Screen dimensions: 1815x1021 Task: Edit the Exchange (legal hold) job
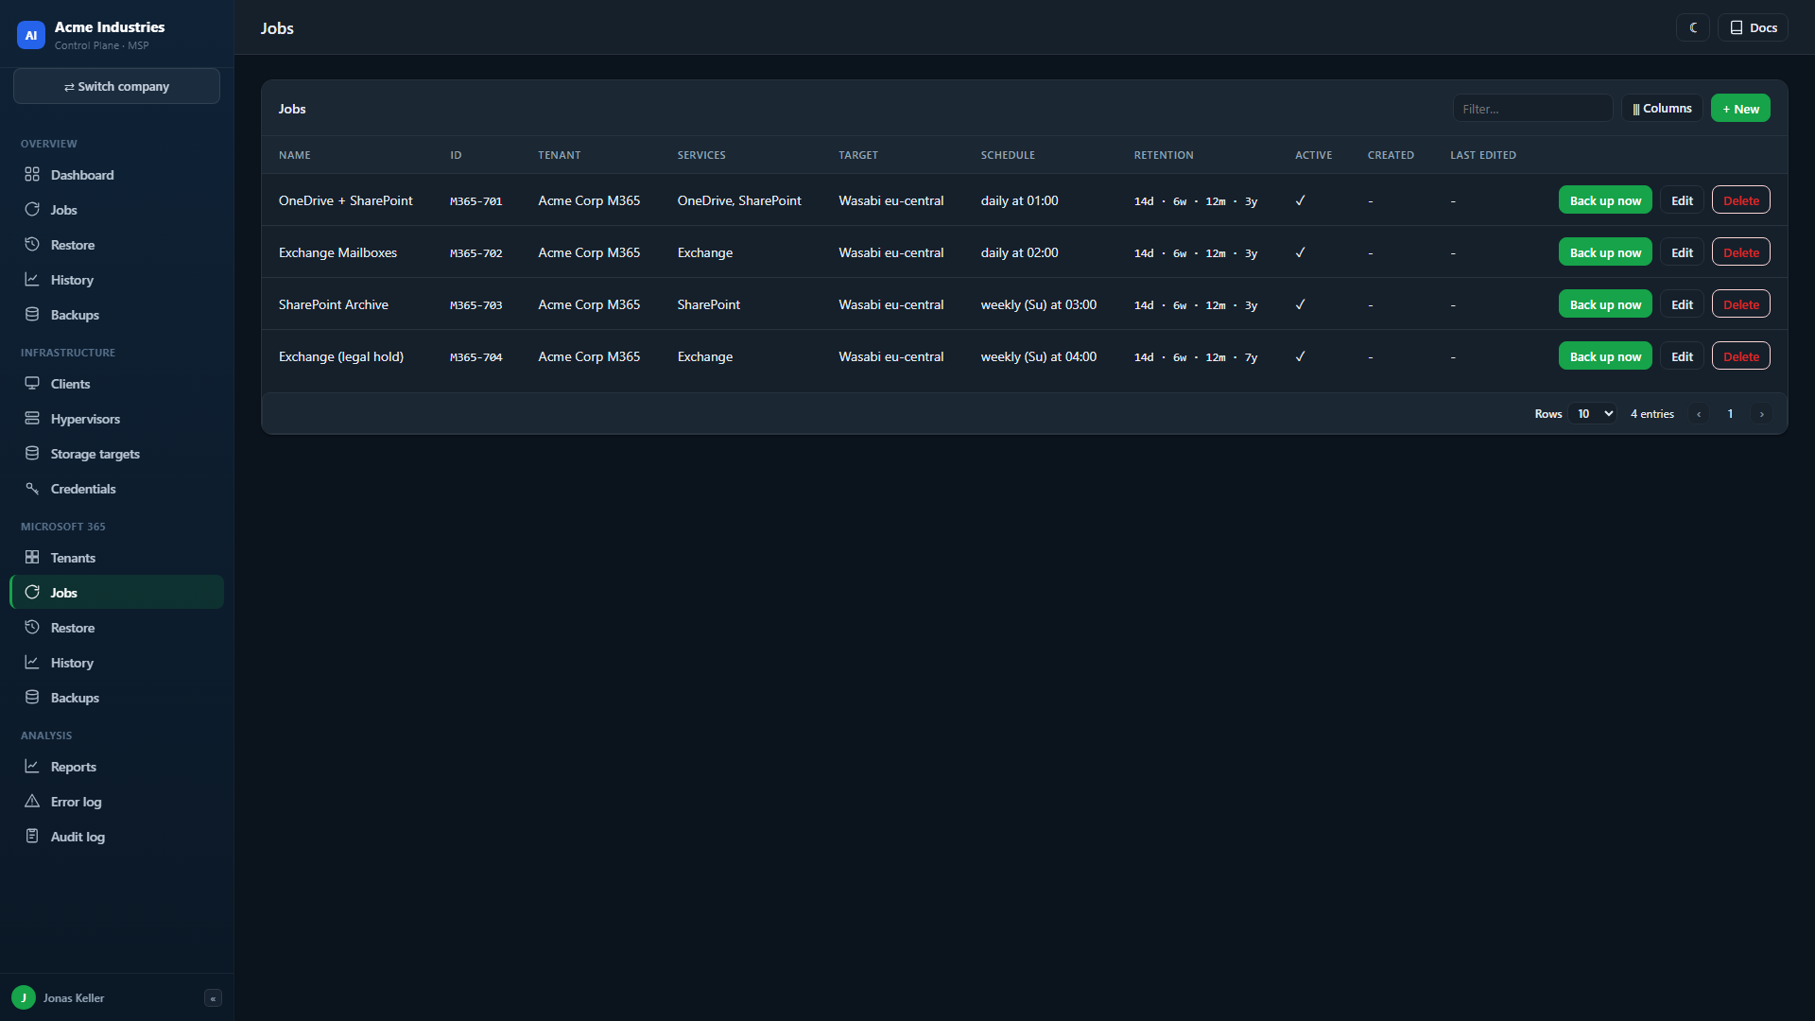pos(1682,356)
